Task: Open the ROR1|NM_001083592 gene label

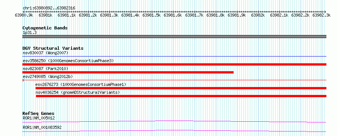Action: [42, 127]
